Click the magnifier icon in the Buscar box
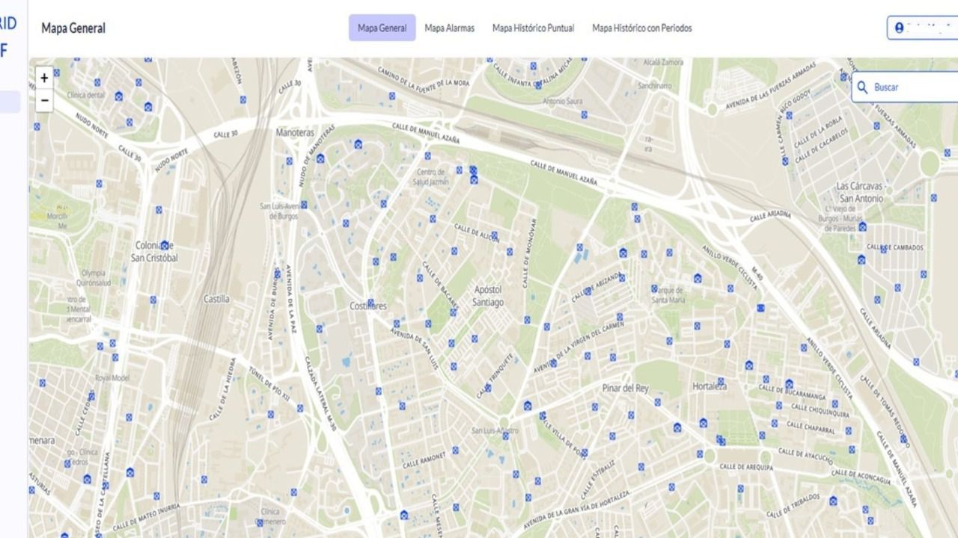 [864, 87]
